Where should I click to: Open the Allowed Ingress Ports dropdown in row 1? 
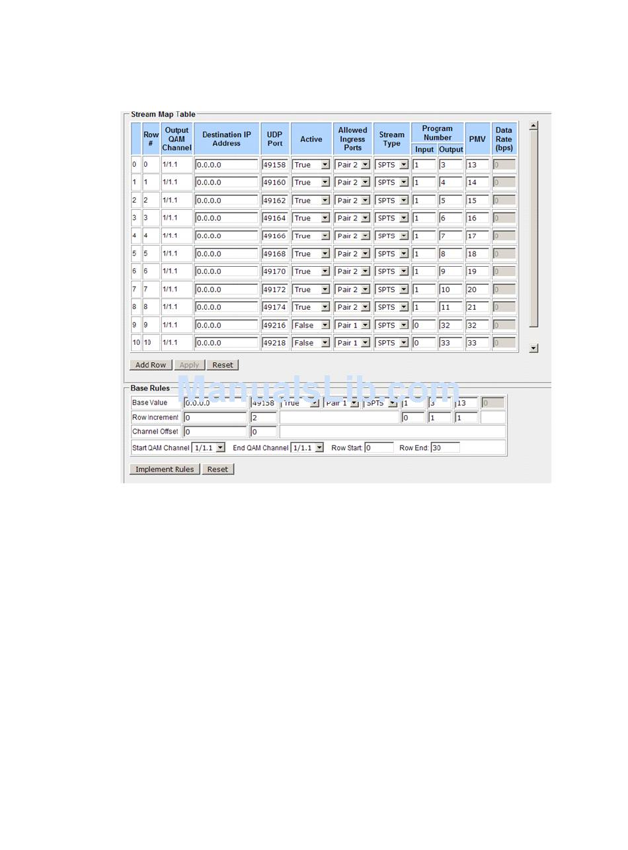point(352,182)
